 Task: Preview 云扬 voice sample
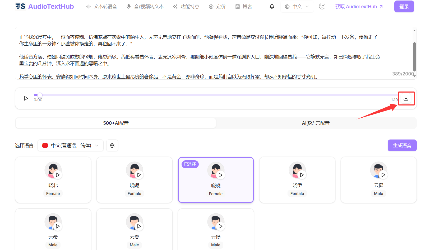pos(220,226)
